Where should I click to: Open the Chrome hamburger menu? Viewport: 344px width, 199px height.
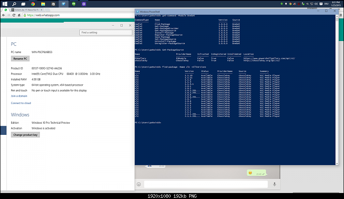point(341,15)
